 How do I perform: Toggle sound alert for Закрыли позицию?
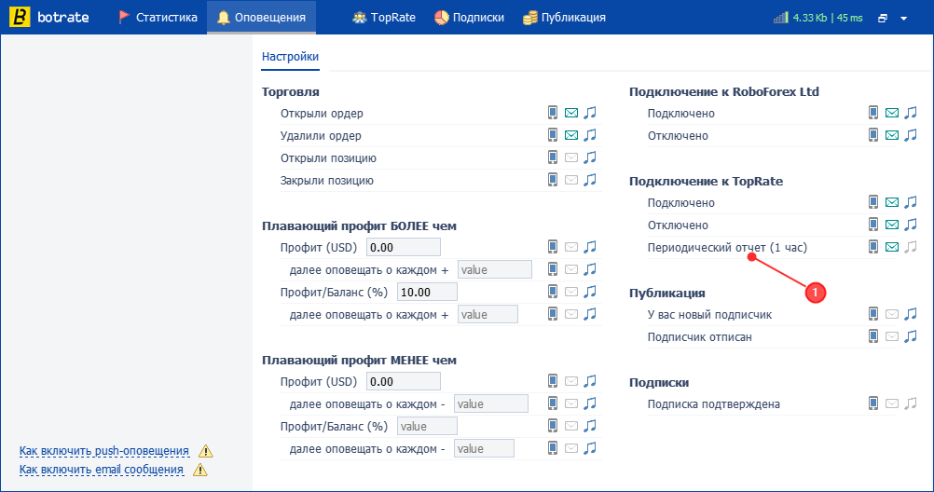click(x=590, y=180)
